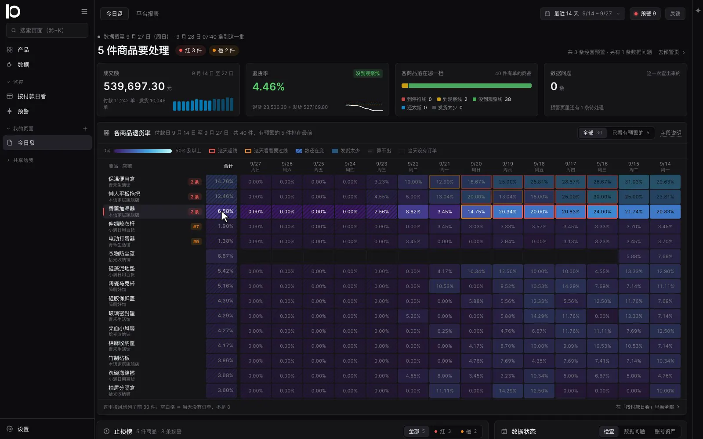Click the app logo icon
The height and width of the screenshot is (439, 703).
[x=13, y=11]
